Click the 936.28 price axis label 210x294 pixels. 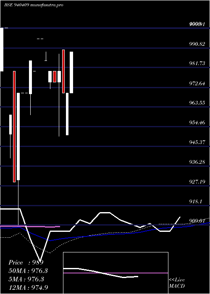(197, 162)
